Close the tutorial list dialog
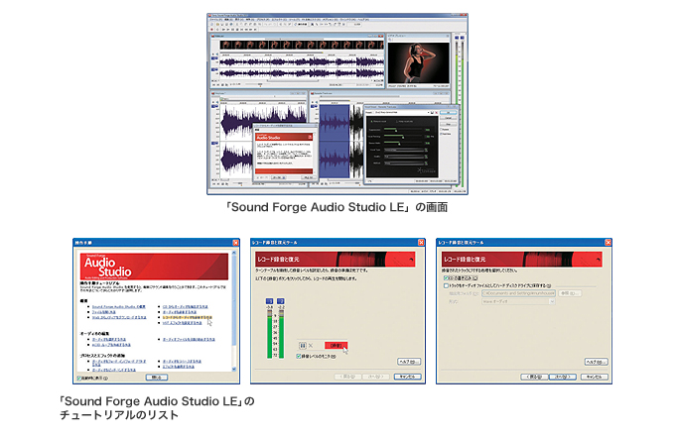Viewport: 675px width, 436px height. pyautogui.click(x=235, y=242)
